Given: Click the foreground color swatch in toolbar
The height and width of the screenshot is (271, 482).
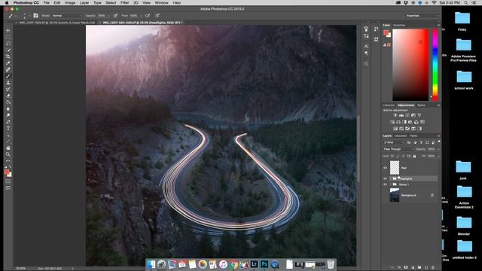Looking at the screenshot, I should pos(7,172).
